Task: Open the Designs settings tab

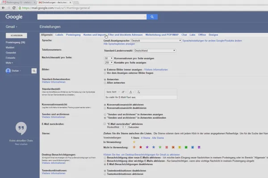Action: 214,35
